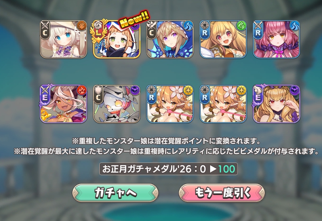The height and width of the screenshot is (221, 322).
Task: Click the water element icon on the pink-haired card
Action: 295,26
